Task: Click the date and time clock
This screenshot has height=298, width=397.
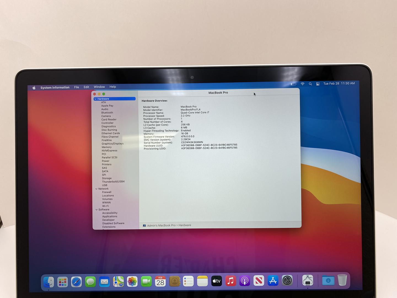Action: pos(339,83)
